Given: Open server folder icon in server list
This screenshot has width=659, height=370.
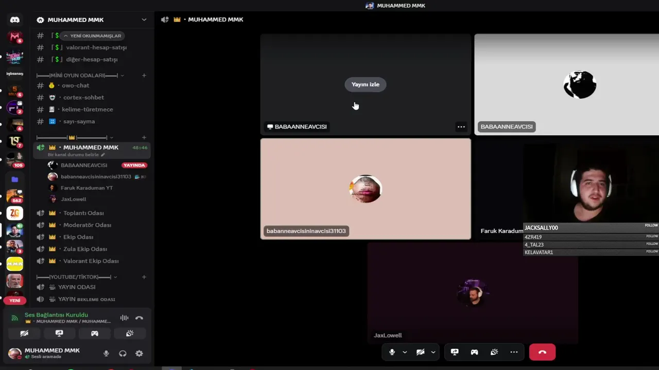Looking at the screenshot, I should pos(15,179).
